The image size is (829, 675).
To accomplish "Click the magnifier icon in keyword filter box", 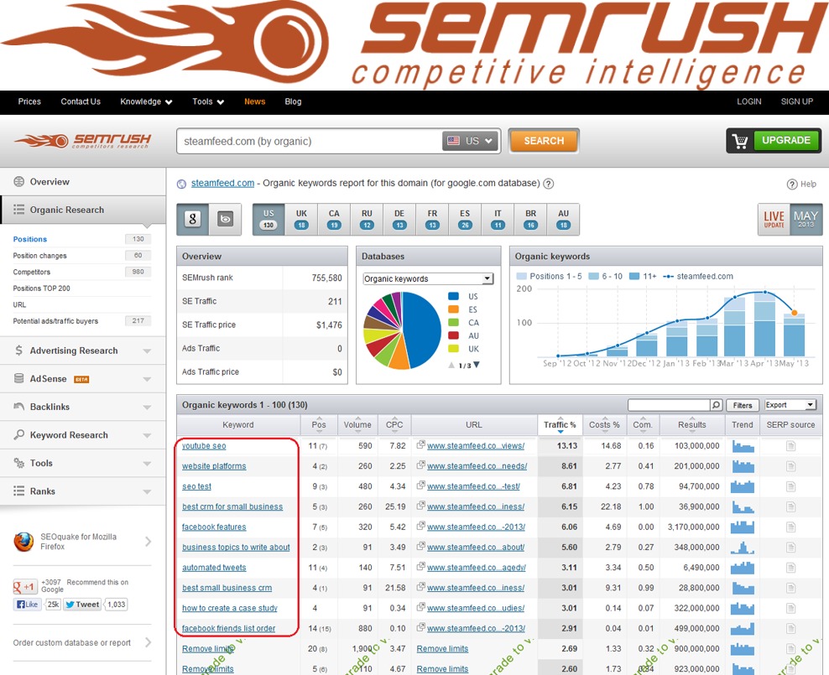I will pos(716,405).
